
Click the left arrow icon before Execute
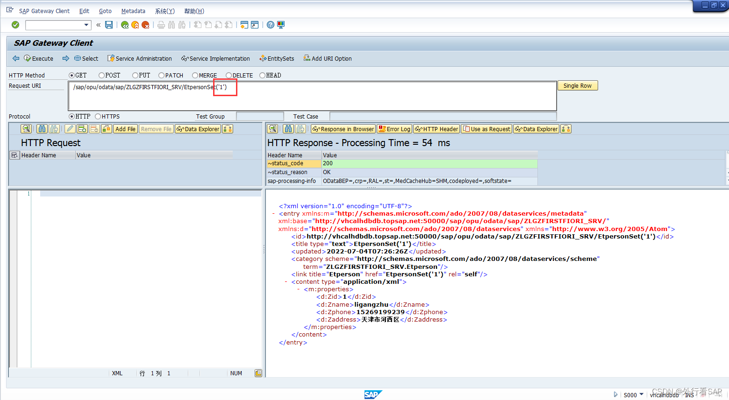pyautogui.click(x=16, y=58)
